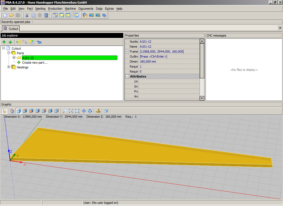Screen dimensions: 283x206
Task: Open the Machine menu
Action: [x=70, y=9]
